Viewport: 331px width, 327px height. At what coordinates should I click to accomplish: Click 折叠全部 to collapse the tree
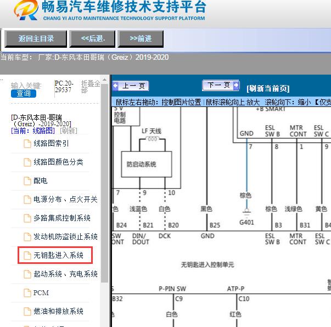click(x=91, y=87)
